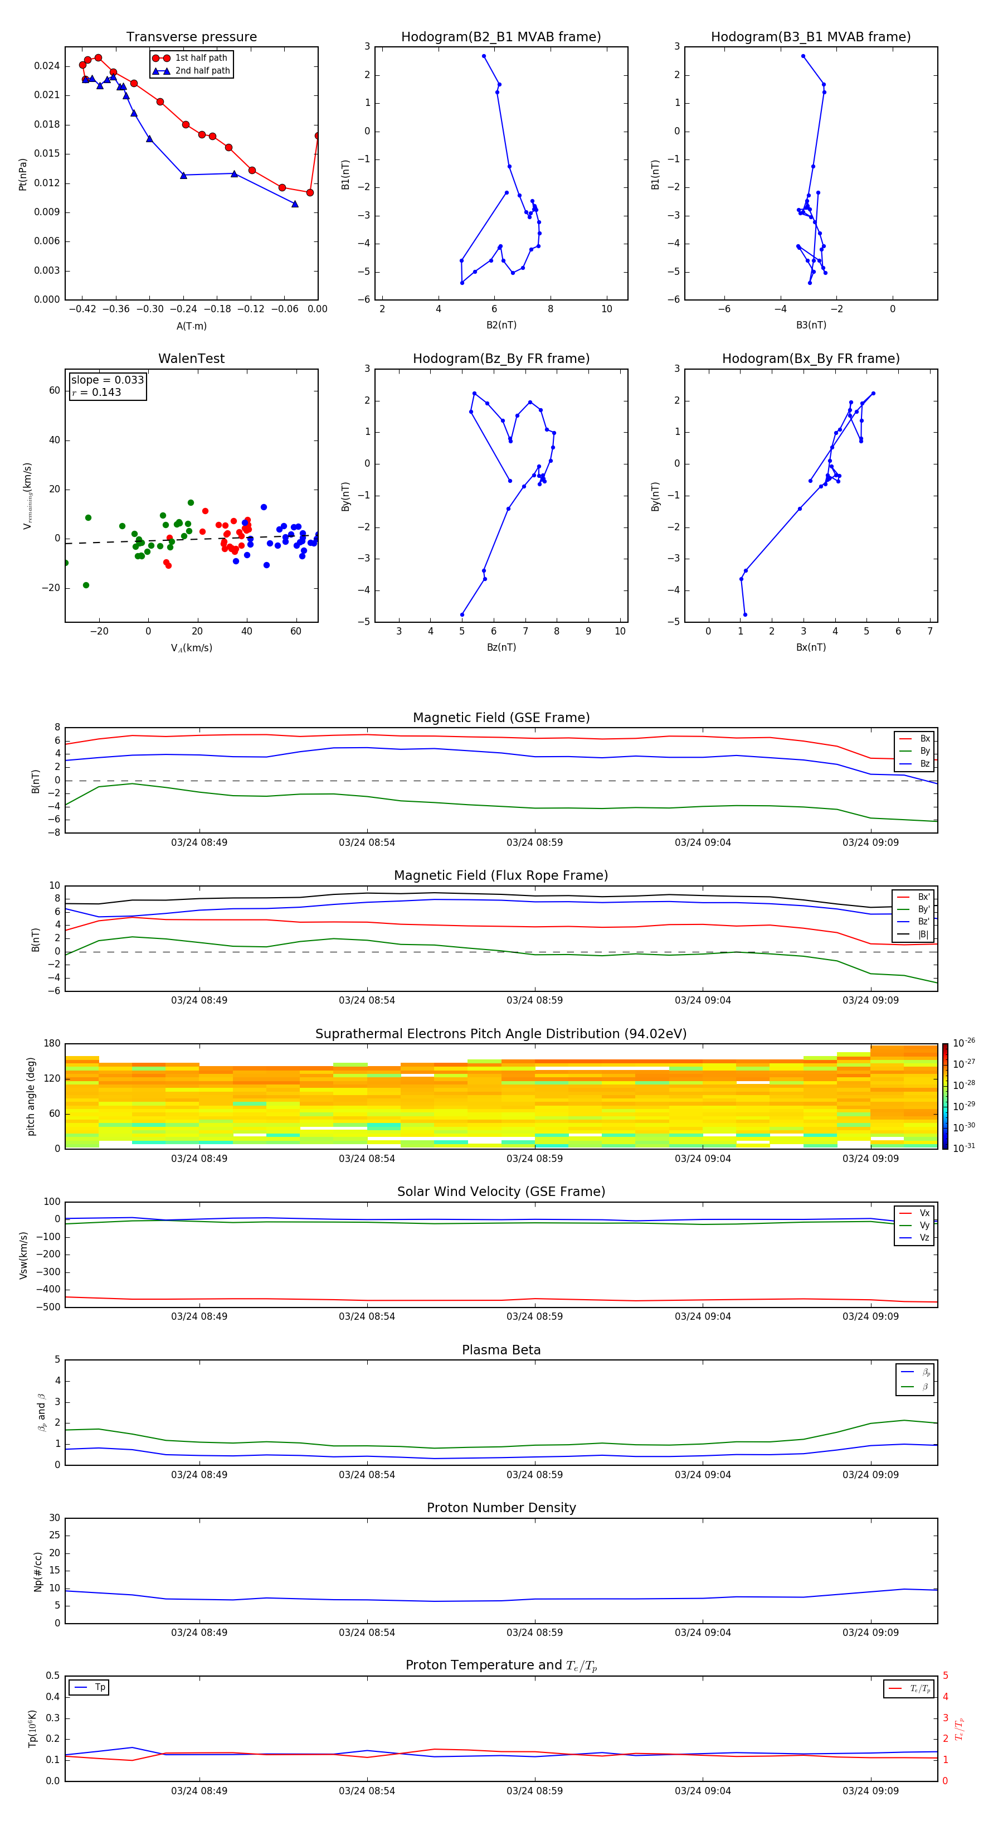Click the 'Plasma Beta' plot title
Screen dimensions: 1003x1840
pos(501,1350)
